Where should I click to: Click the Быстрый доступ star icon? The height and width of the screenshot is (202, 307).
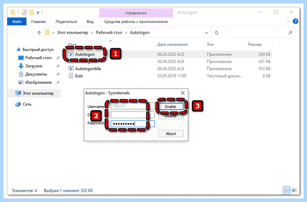[x=18, y=49]
